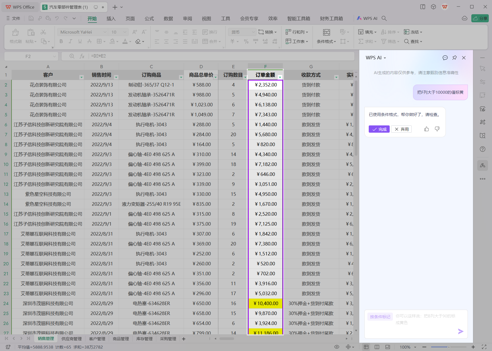Increase font size icon

click(135, 32)
